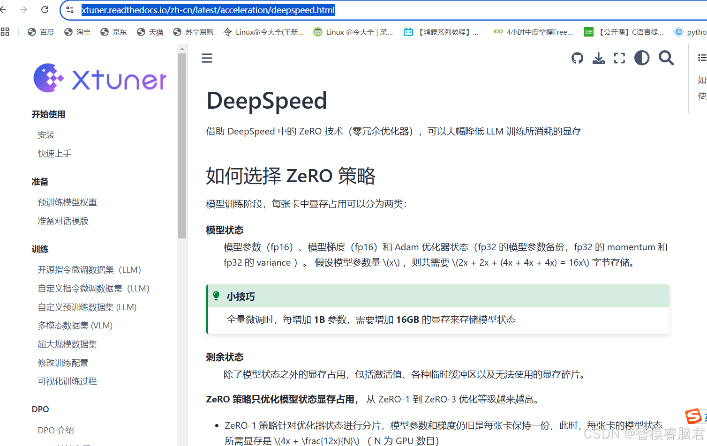This screenshot has height=446, width=707.
Task: Open the GitHub repository icon
Action: [x=578, y=58]
